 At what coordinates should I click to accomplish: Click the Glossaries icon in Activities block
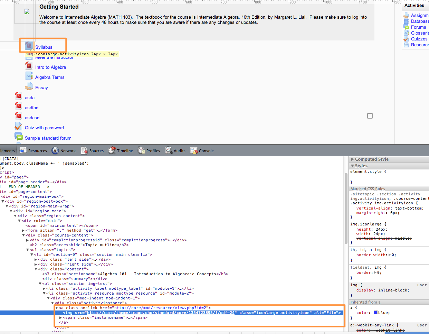(x=406, y=33)
